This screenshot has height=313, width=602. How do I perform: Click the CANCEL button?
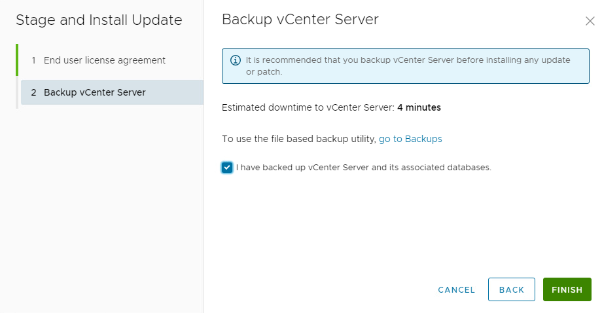pyautogui.click(x=457, y=290)
